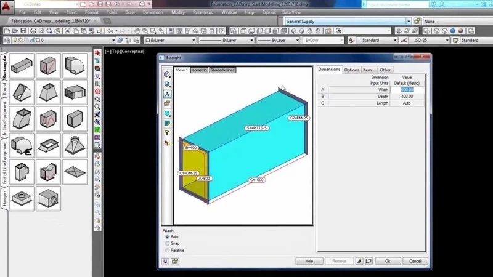
Task: Click the blue sphere render icon
Action: tap(452, 31)
